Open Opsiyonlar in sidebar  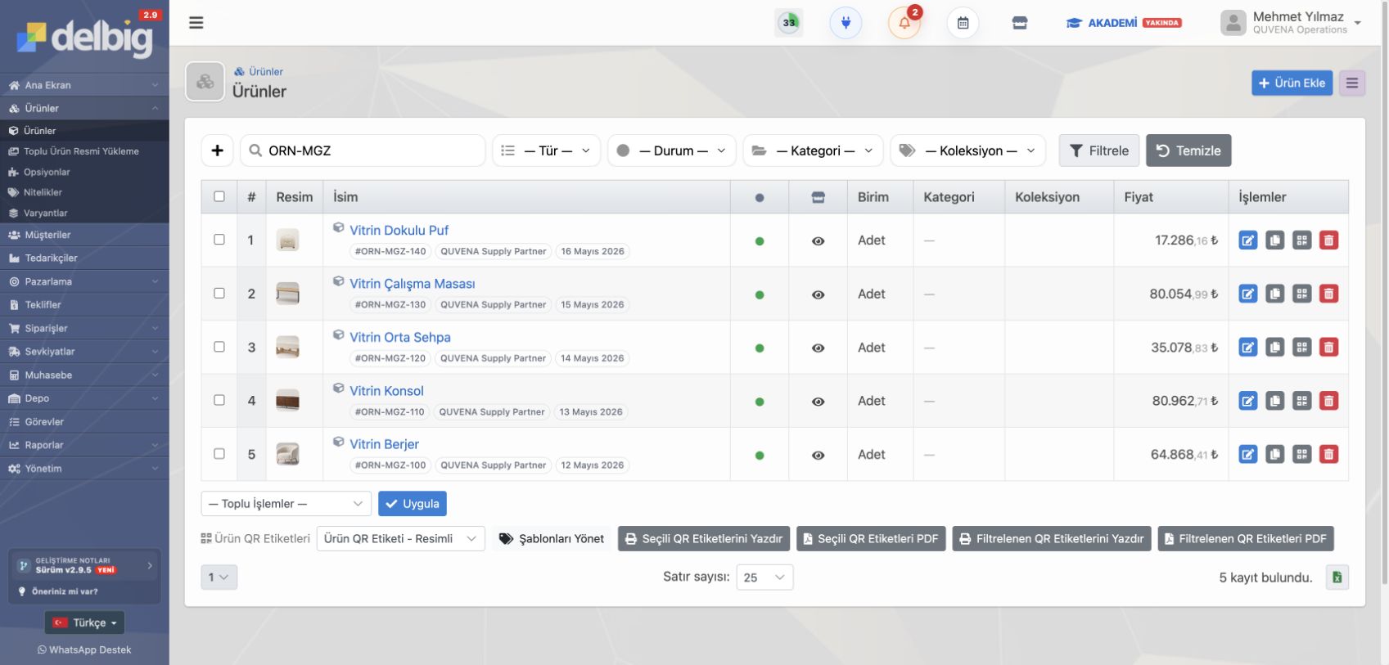[x=84, y=172]
